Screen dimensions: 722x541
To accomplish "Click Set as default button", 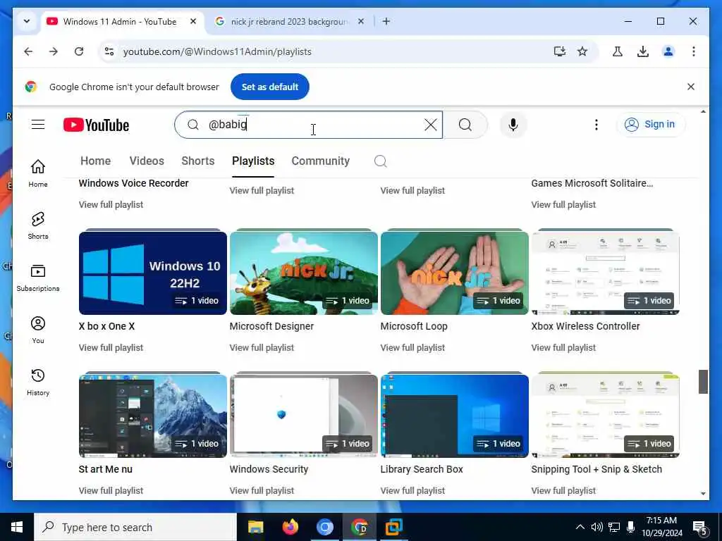I will coord(270,87).
